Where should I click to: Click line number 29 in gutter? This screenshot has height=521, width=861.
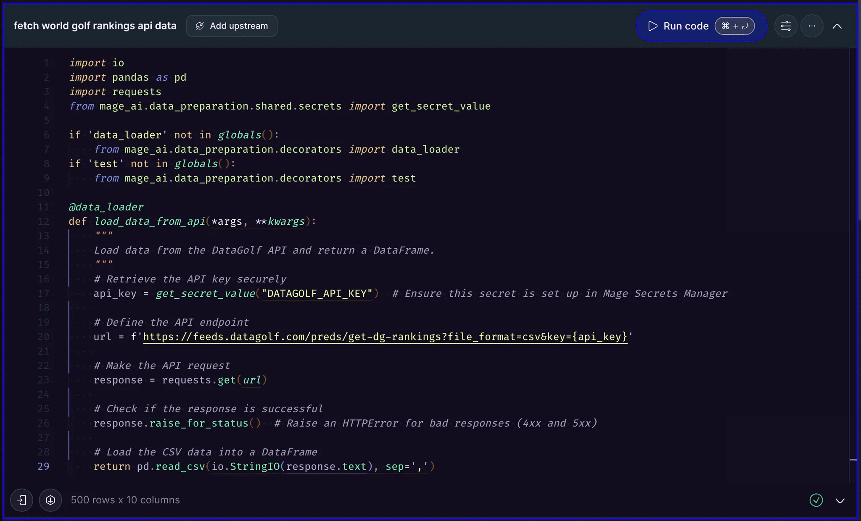click(43, 466)
